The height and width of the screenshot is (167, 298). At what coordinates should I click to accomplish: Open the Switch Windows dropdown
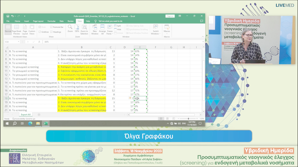[156, 29]
